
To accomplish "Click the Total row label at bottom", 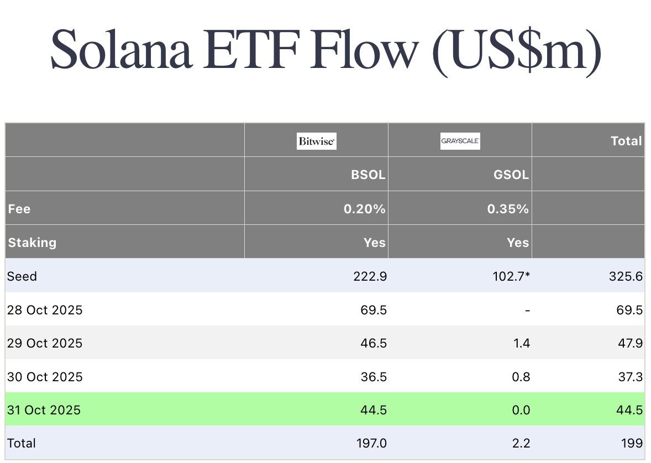I will (x=22, y=443).
